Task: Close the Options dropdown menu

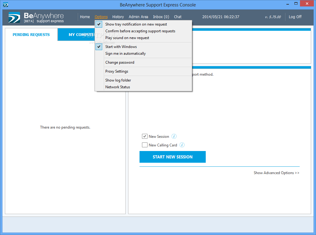Action: pyautogui.click(x=101, y=17)
